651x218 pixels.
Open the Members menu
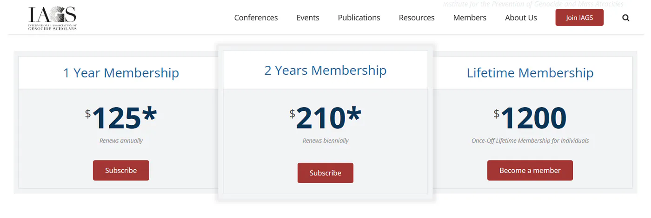470,18
